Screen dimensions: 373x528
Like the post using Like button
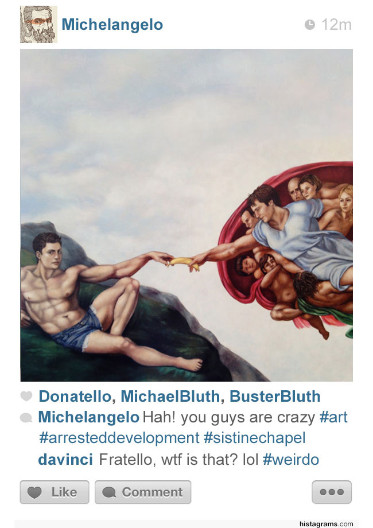tap(55, 492)
